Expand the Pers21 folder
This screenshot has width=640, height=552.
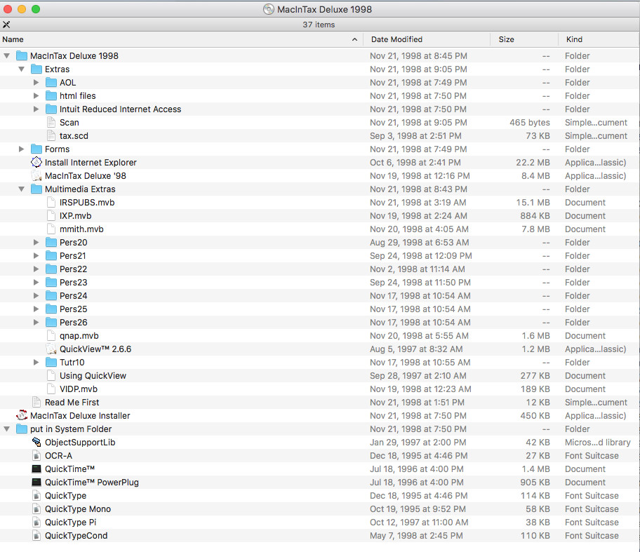point(36,256)
